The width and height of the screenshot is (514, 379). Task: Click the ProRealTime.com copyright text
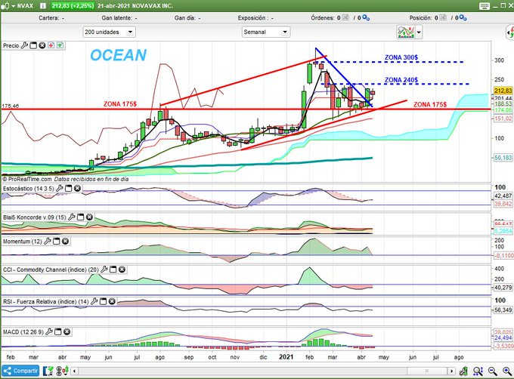pyautogui.click(x=27, y=179)
